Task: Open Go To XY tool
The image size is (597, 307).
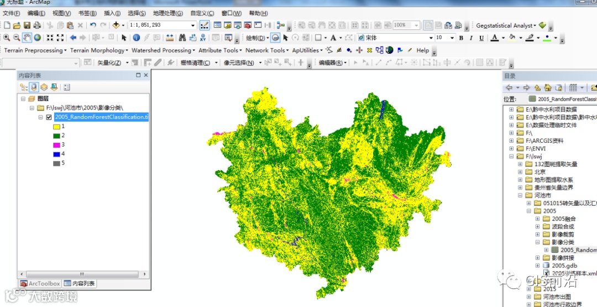Action: (202, 38)
